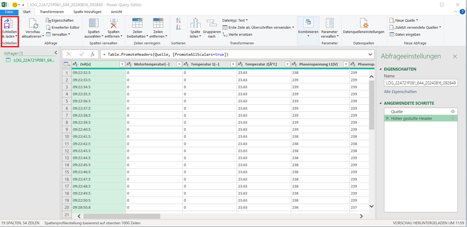Refresh preview with Vorschau aktualisieren icon
The width and height of the screenshot is (467, 227).
(x=32, y=24)
